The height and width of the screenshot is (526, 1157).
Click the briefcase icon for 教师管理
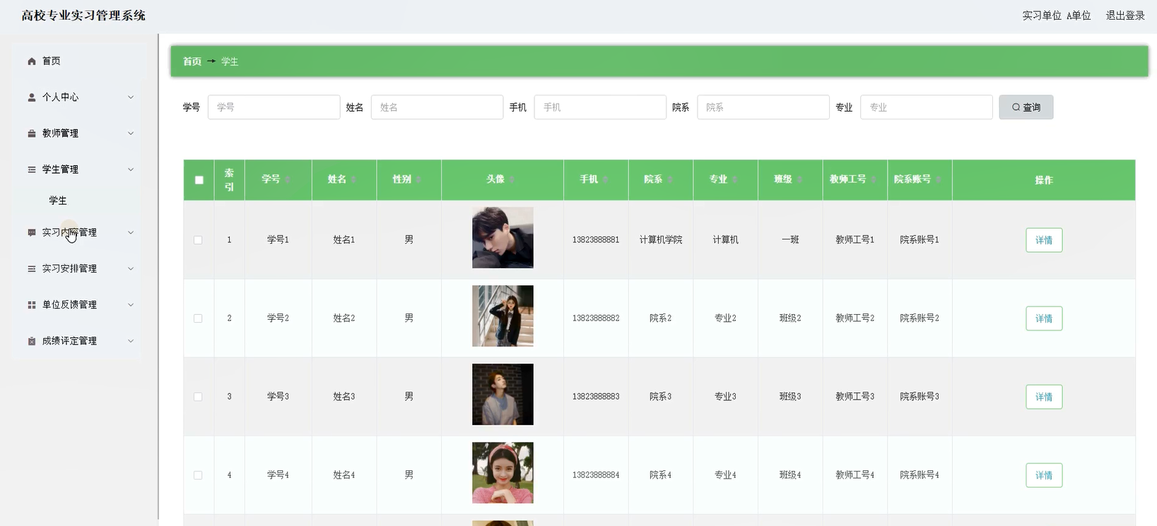32,133
